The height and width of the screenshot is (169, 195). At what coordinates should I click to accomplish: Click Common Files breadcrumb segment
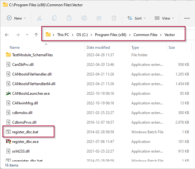click(145, 34)
